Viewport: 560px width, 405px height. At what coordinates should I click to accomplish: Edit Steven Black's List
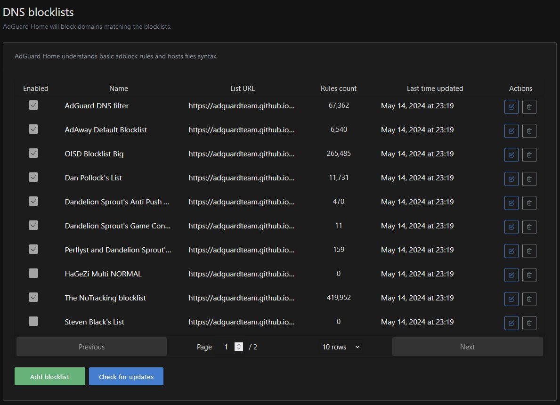pos(511,323)
